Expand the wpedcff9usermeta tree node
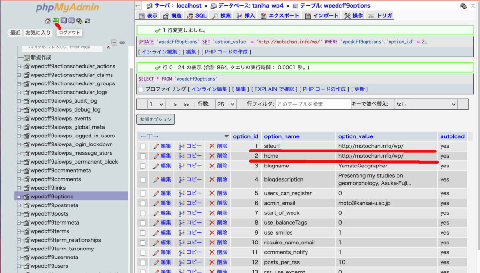 [x=19, y=258]
